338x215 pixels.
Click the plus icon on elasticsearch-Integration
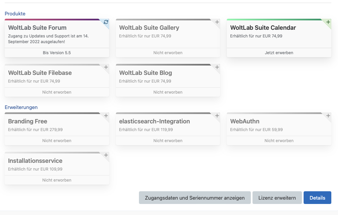[x=217, y=116]
